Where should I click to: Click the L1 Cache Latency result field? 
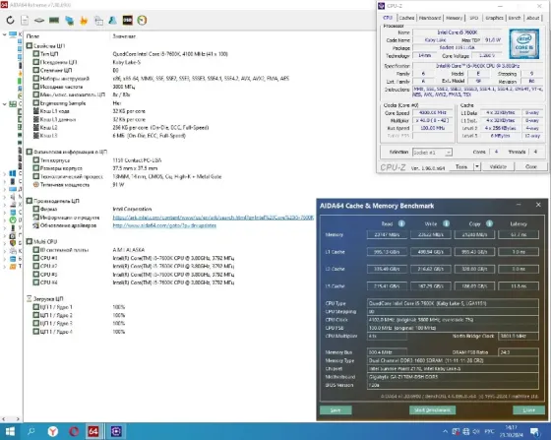click(519, 252)
